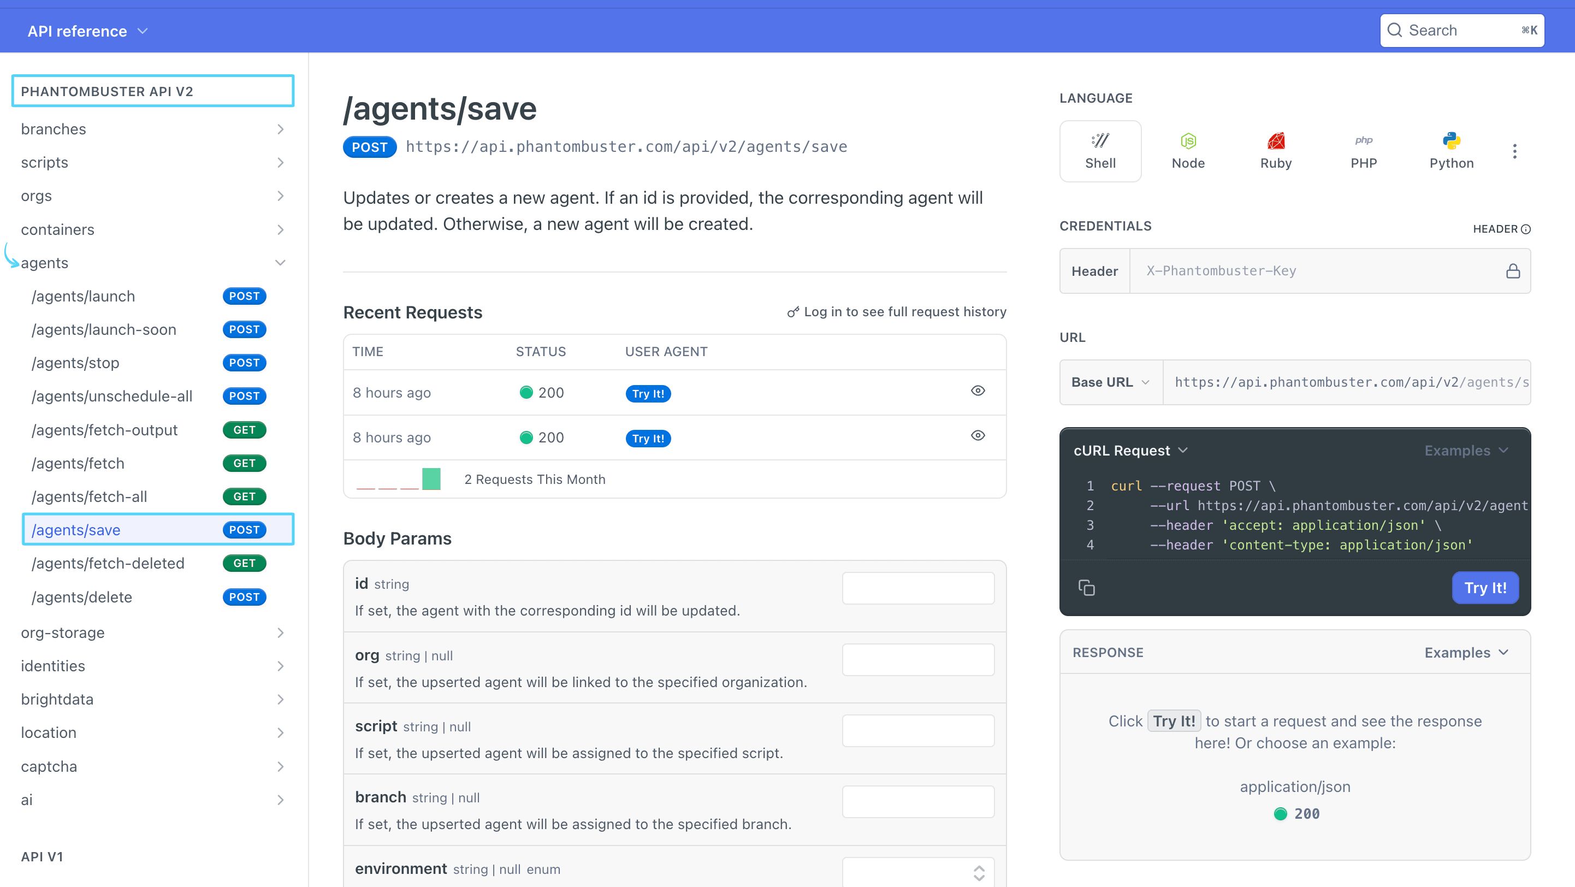This screenshot has height=887, width=1575.
Task: Click the lock icon in credentials header
Action: coord(1513,271)
